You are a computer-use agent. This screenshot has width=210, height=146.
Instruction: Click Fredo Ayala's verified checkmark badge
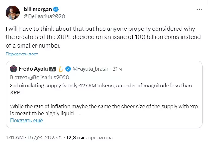[x=68, y=69]
